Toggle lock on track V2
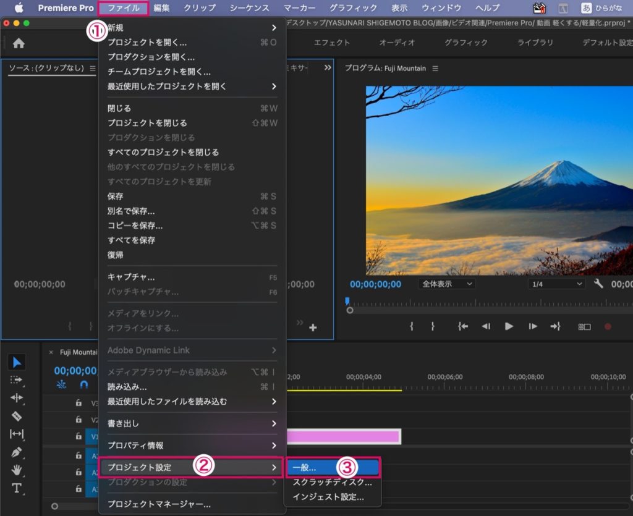Viewport: 633px width, 516px height. tap(79, 420)
